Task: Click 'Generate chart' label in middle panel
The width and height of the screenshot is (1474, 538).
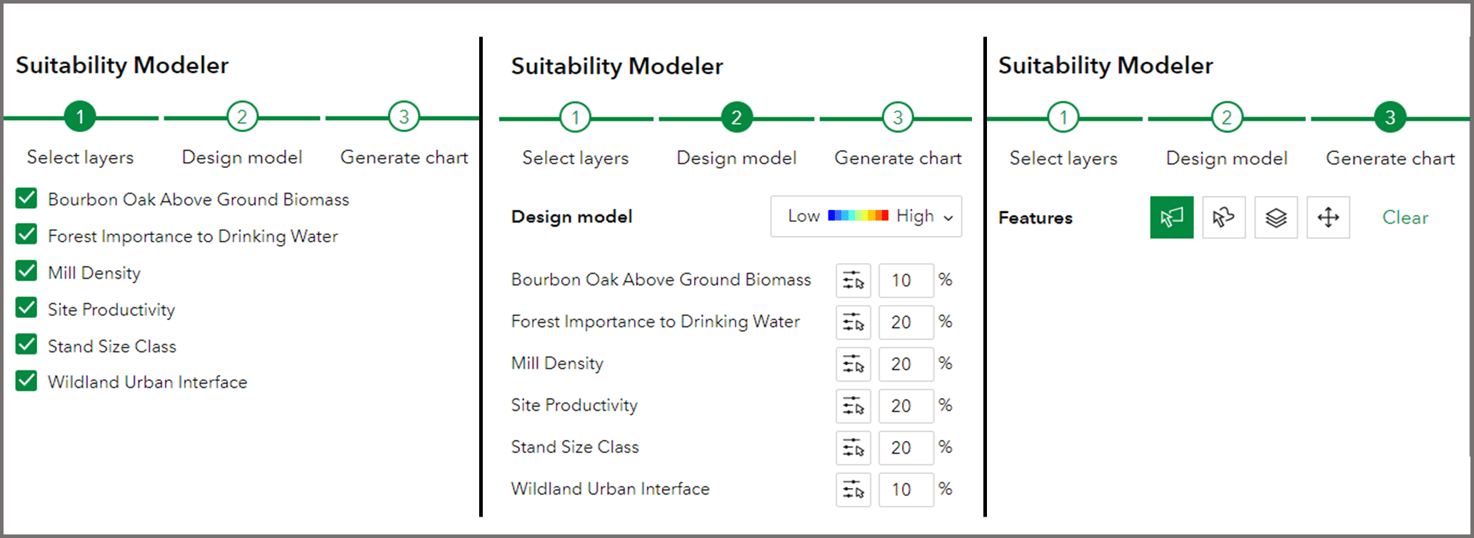Action: pos(898,158)
